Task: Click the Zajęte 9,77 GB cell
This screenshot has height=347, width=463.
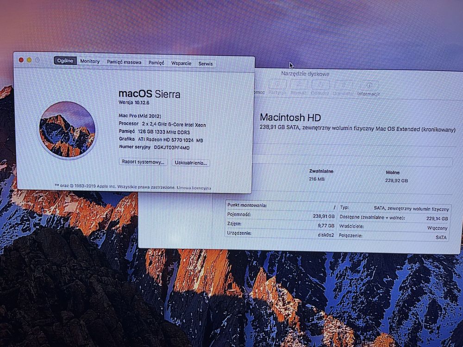Action: click(x=281, y=224)
